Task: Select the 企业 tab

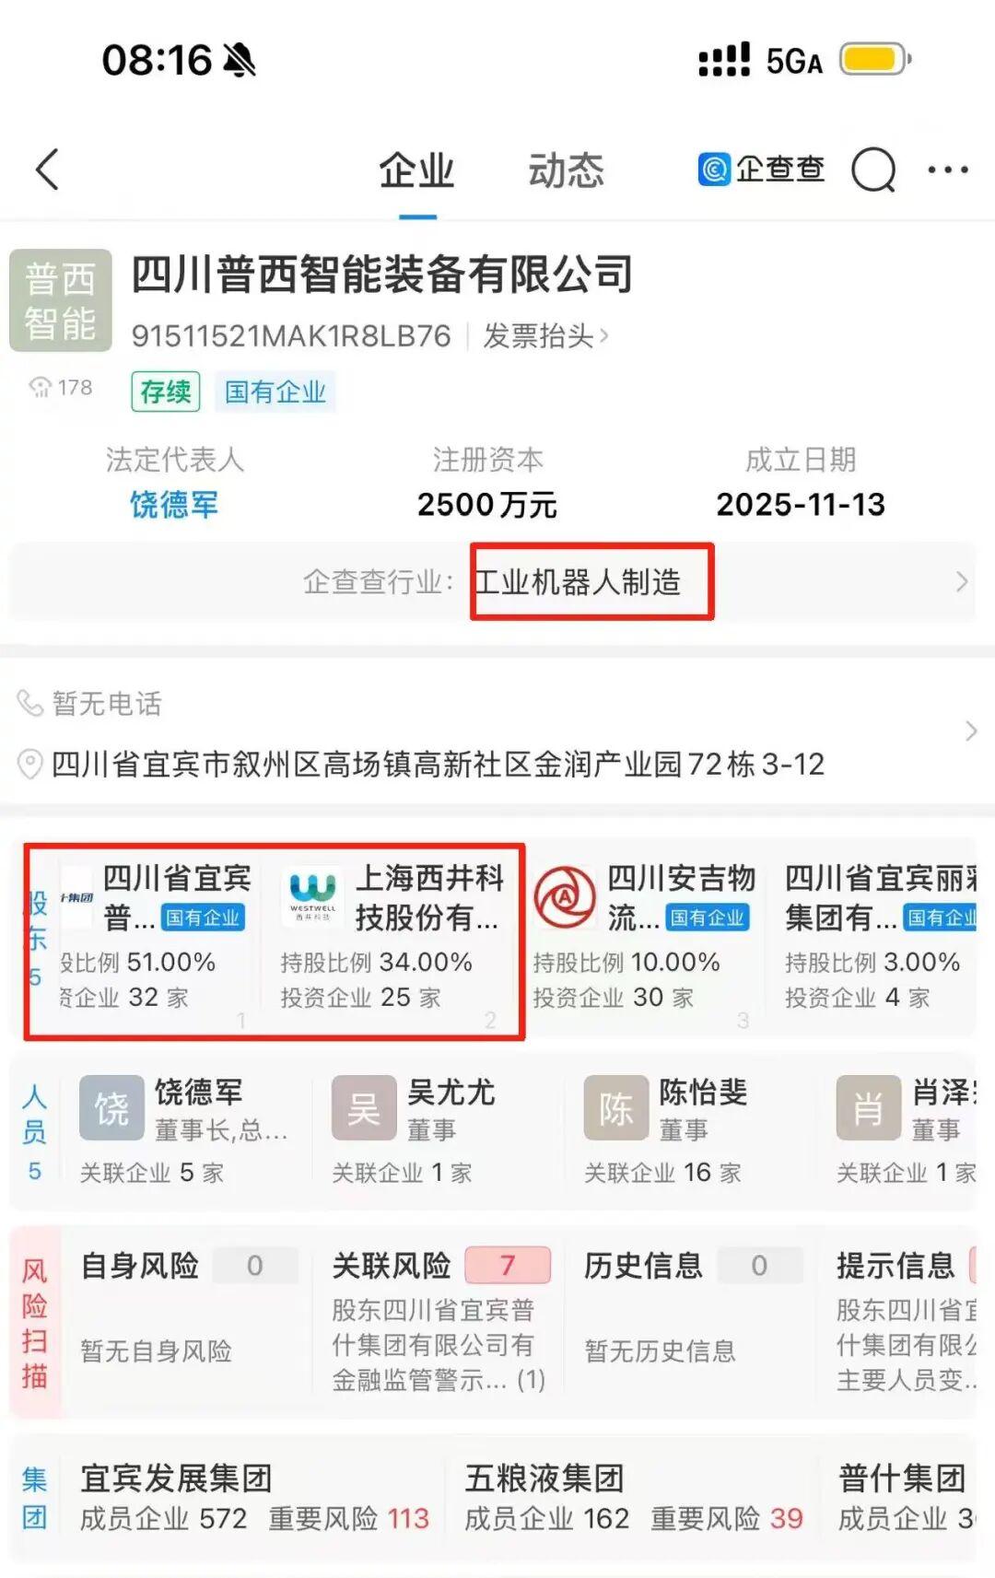Action: point(416,170)
